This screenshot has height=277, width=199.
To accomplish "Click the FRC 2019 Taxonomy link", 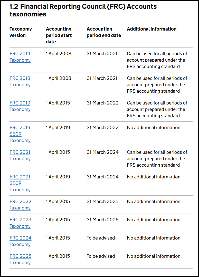I will [x=20, y=106].
